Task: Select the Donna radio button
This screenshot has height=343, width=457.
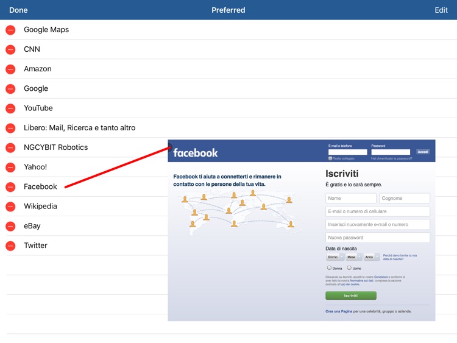Action: click(x=329, y=268)
